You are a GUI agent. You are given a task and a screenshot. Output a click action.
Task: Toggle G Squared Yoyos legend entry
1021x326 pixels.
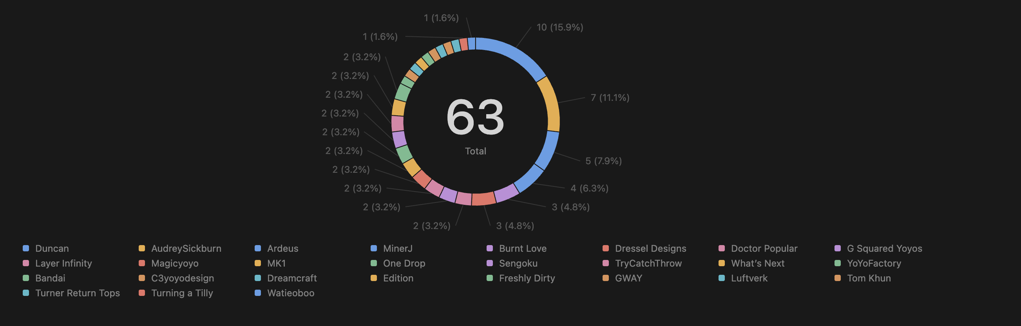(x=878, y=249)
